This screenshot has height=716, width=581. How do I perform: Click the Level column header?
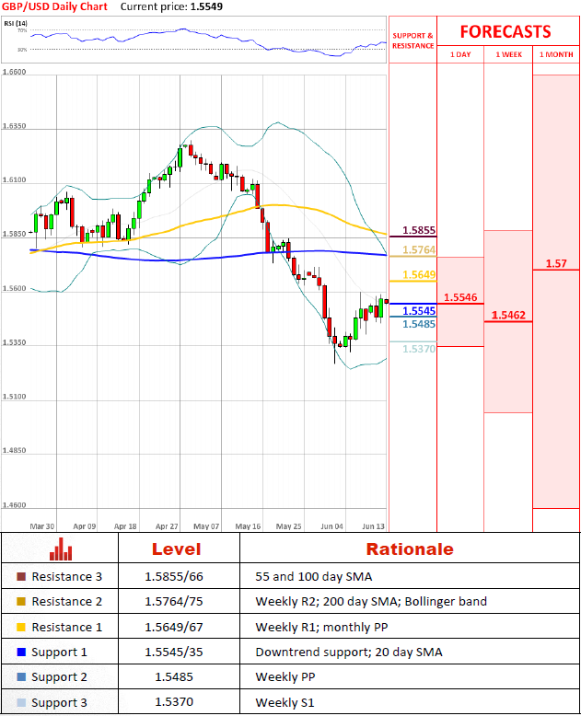tap(176, 549)
